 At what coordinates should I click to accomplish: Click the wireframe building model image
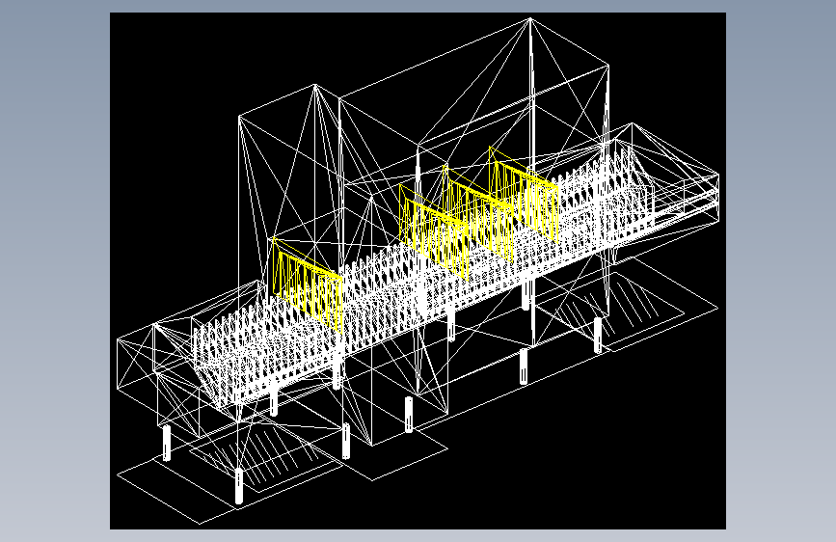click(418, 271)
